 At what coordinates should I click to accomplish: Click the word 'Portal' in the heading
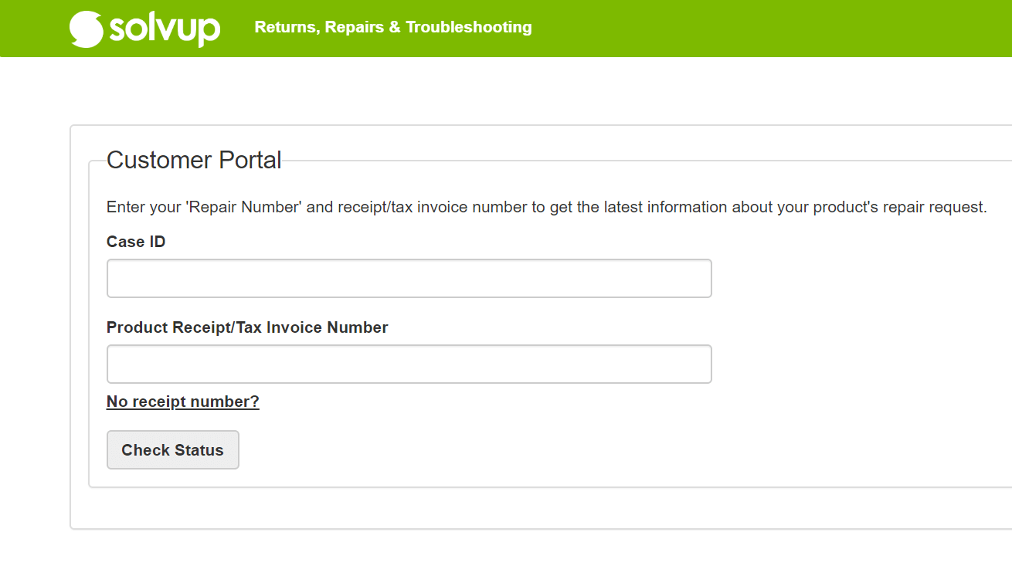pyautogui.click(x=250, y=160)
